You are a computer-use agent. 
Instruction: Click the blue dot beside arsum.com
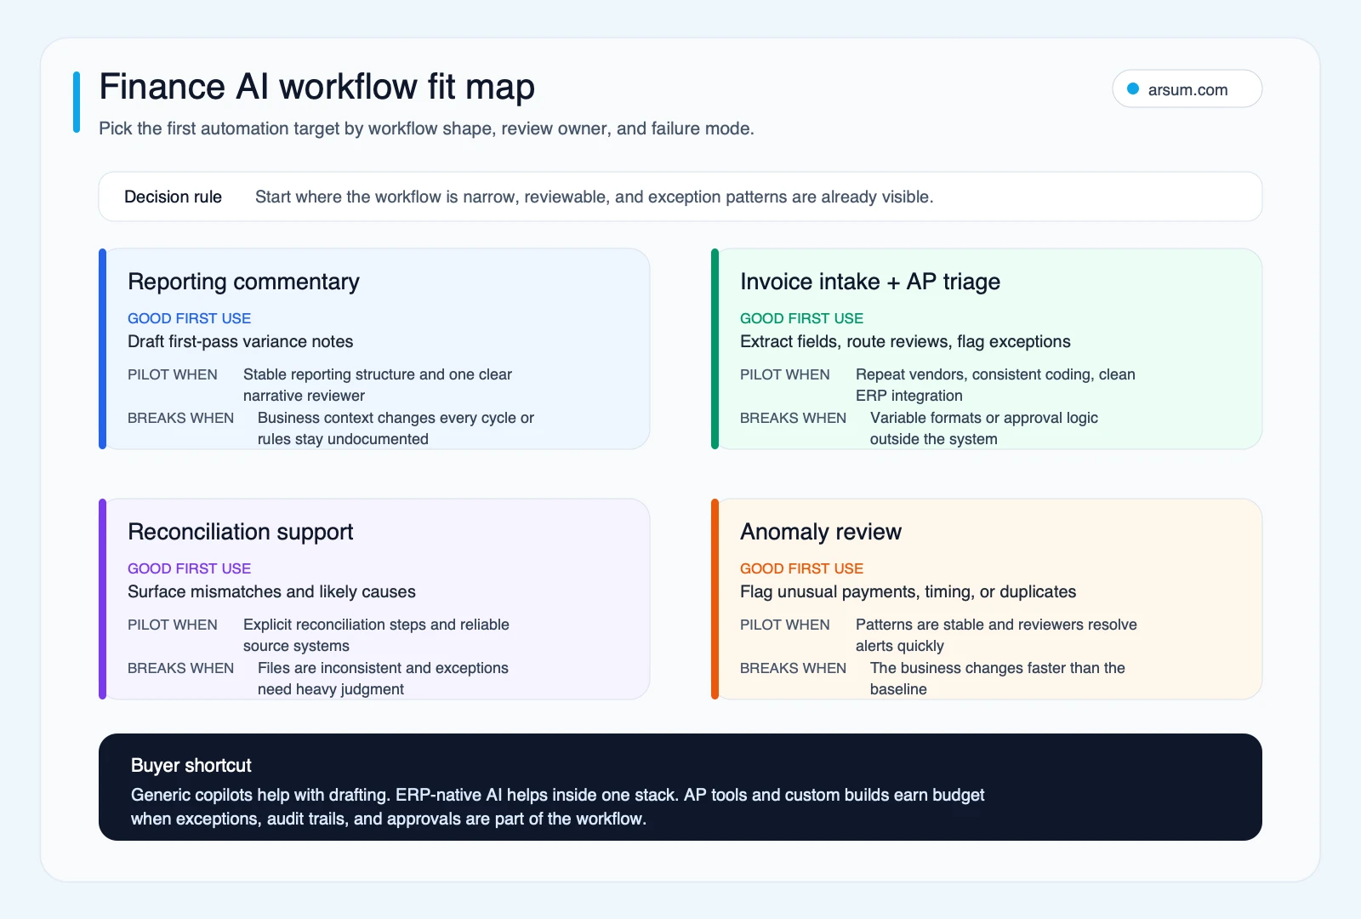point(1133,89)
